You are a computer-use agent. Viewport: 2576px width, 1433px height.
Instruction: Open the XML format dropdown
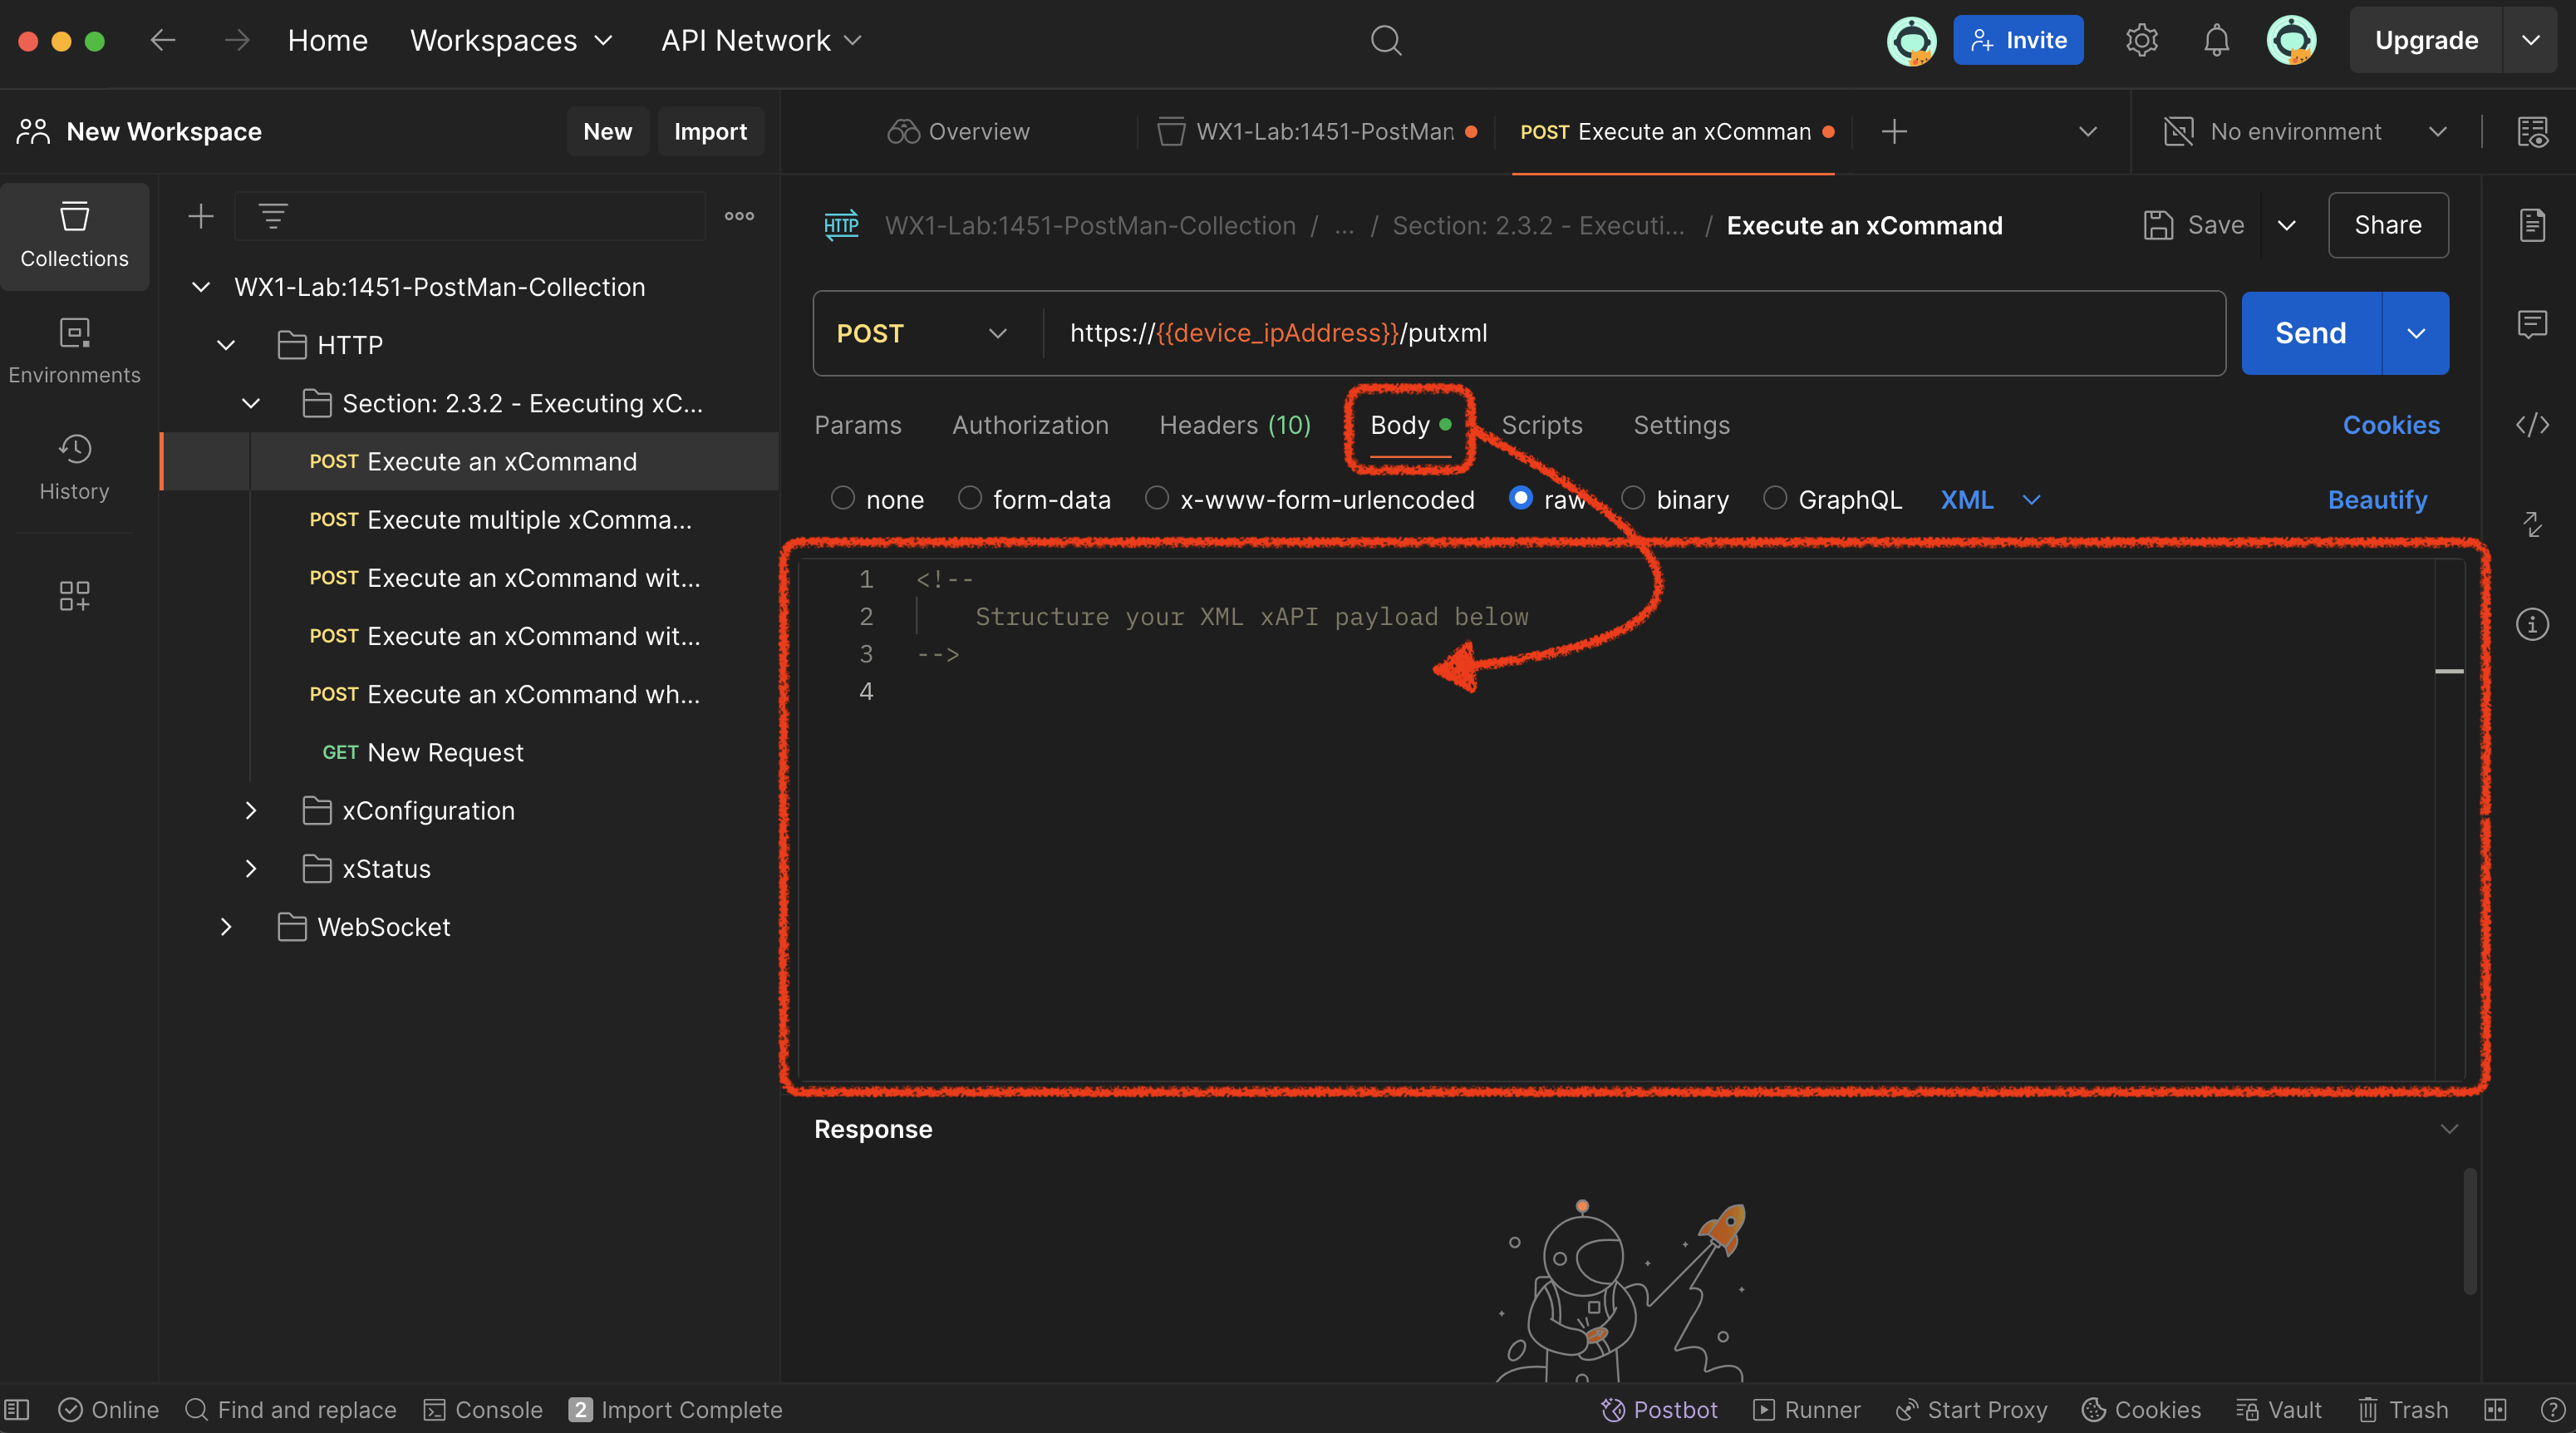pyautogui.click(x=1989, y=499)
